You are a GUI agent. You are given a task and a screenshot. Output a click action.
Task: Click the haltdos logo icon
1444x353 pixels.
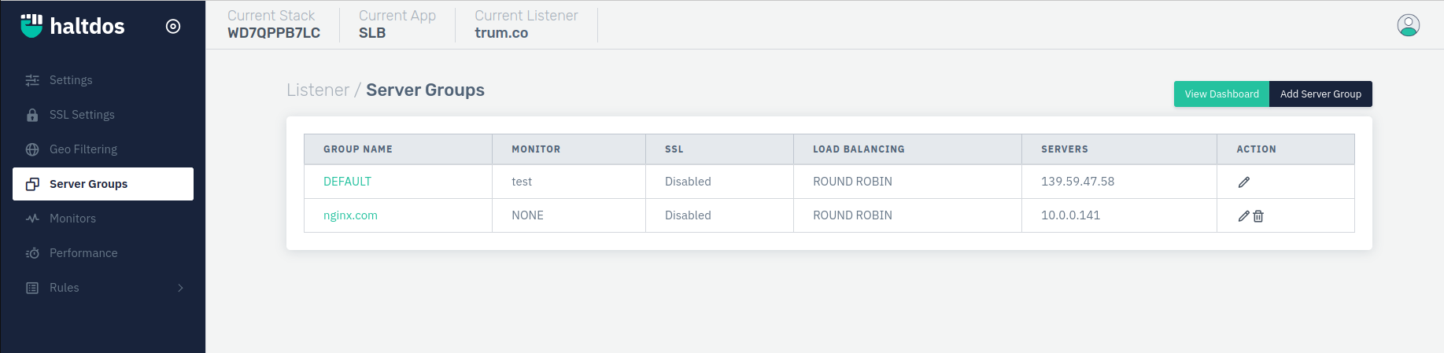click(31, 26)
